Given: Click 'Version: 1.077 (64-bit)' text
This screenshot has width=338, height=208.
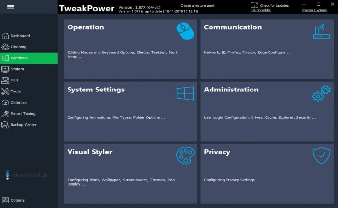Looking at the screenshot, I should point(139,7).
